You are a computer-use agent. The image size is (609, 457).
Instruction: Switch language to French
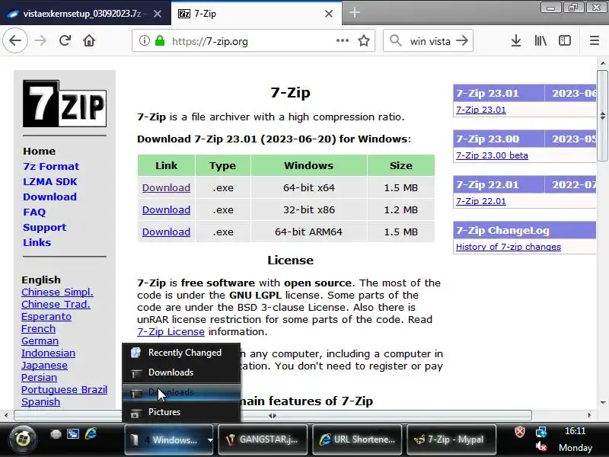point(39,329)
